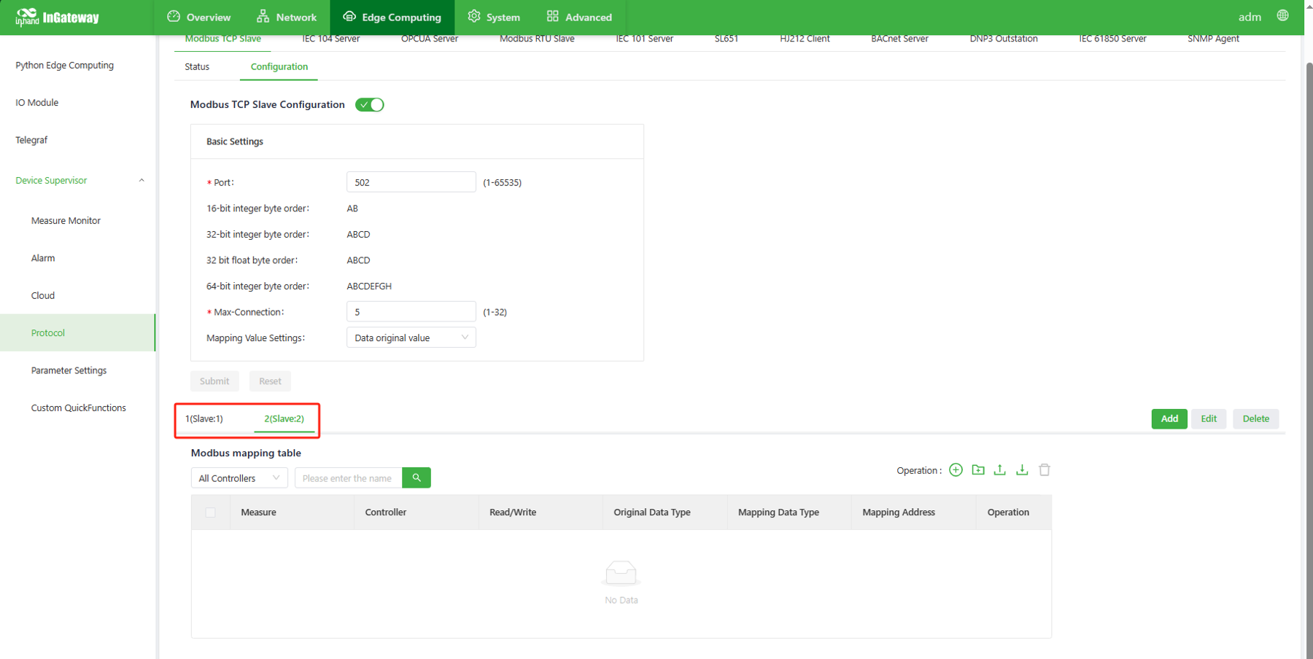Click the folder-plus batch add icon

[x=978, y=470]
